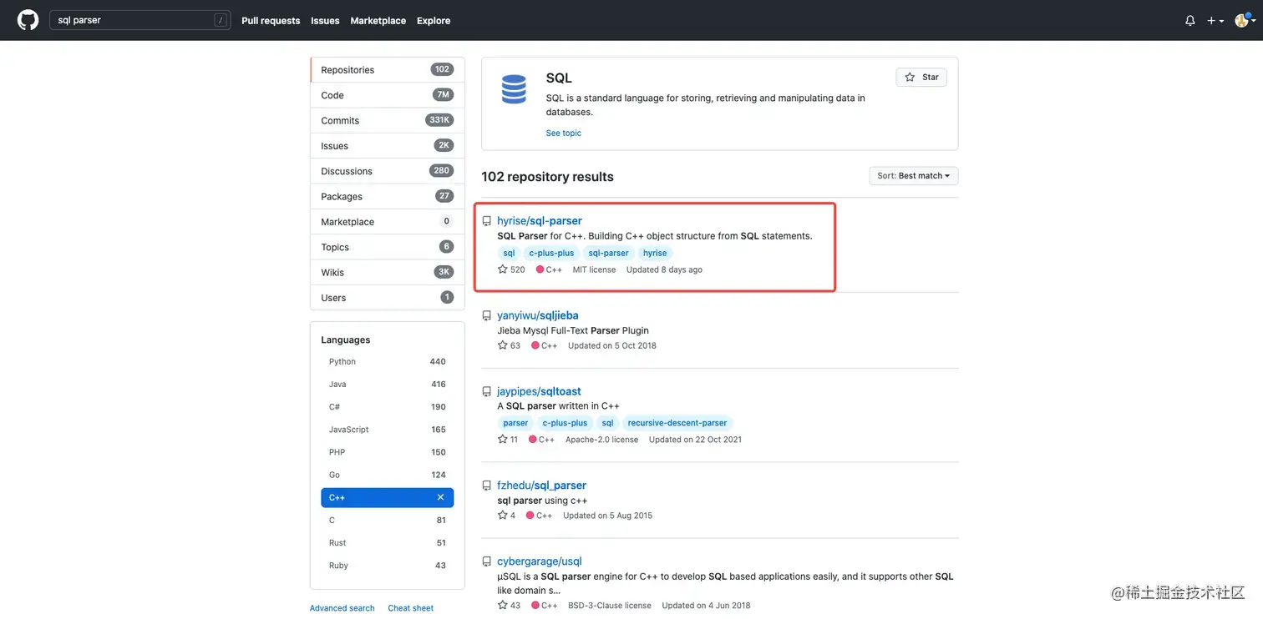This screenshot has height=619, width=1263.
Task: Filter results by Python language
Action: [388, 362]
